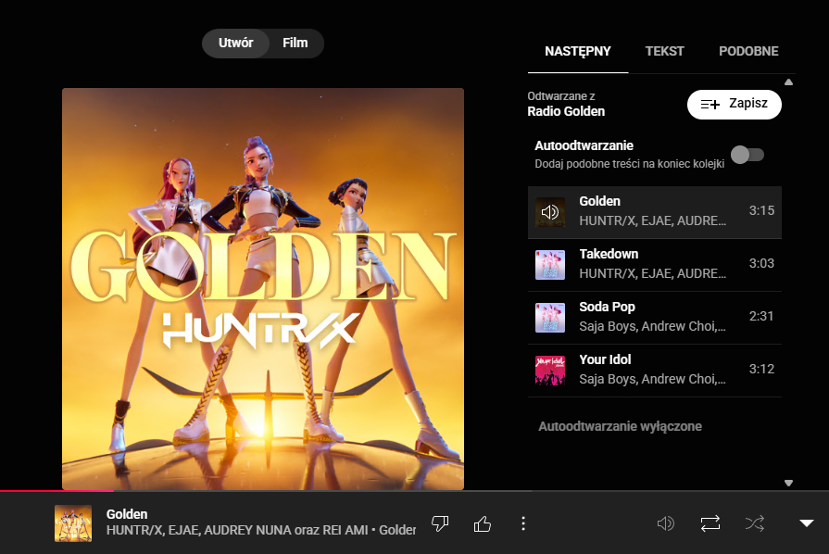Collapse player with the bottom-right down arrow

pos(806,523)
